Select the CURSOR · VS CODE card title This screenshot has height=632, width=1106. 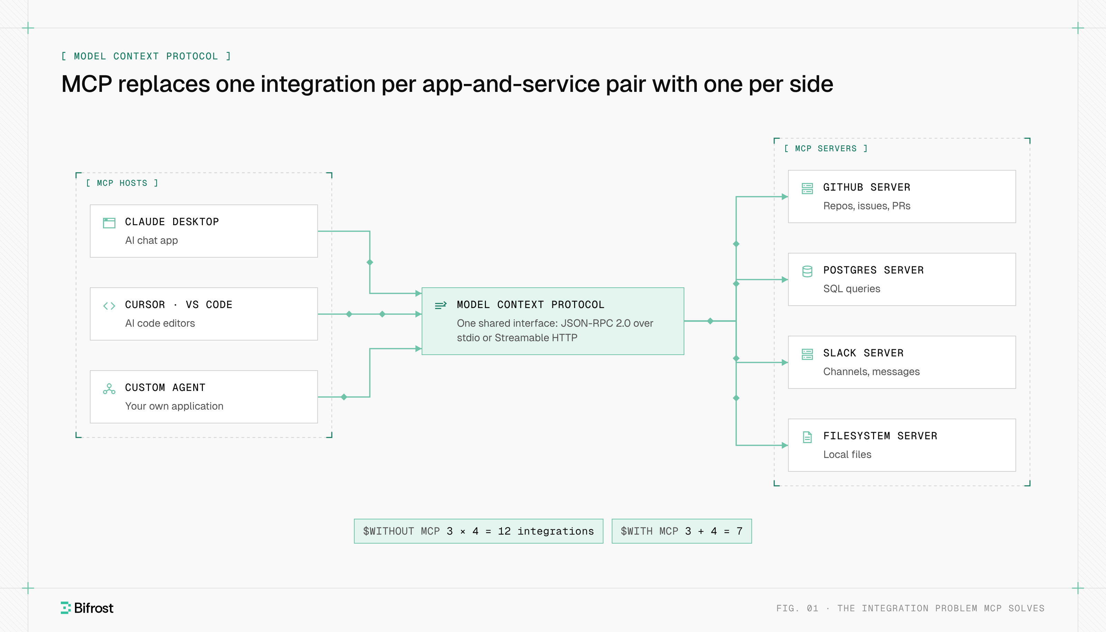[x=179, y=305]
